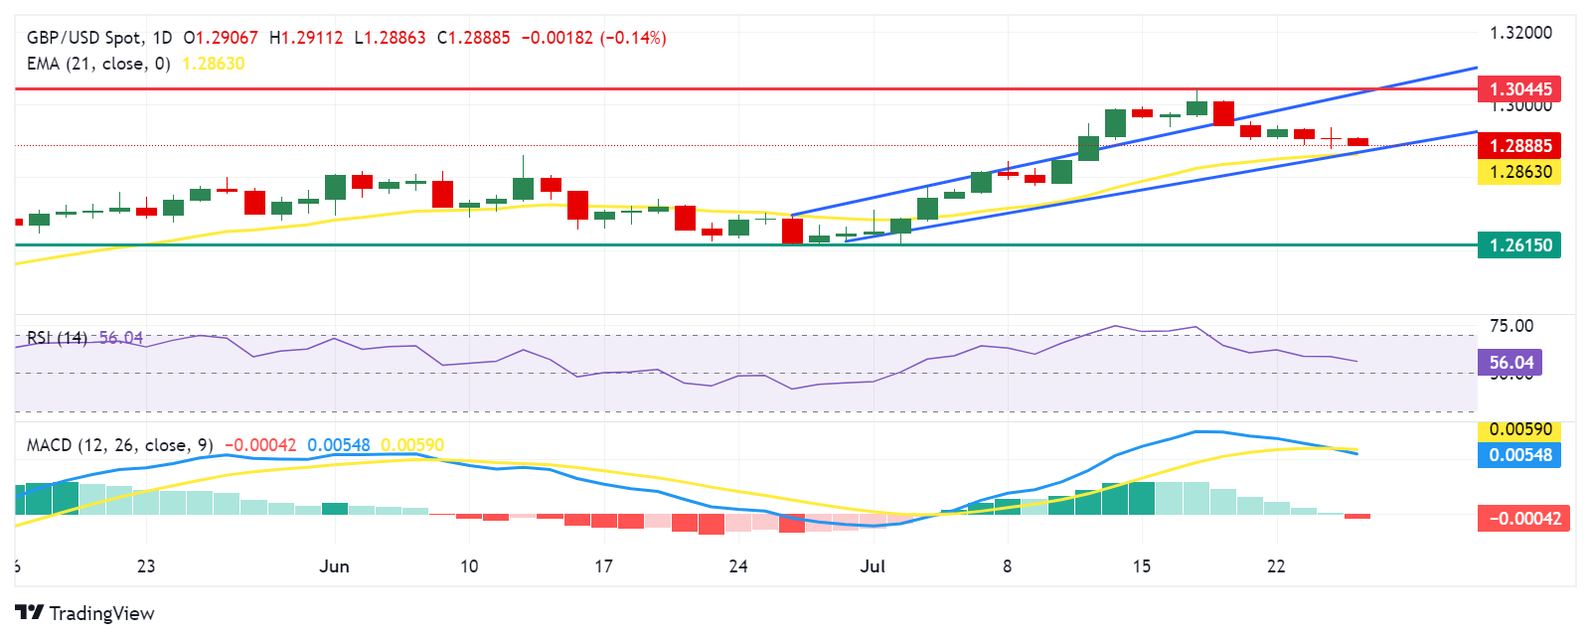
Task: Click the Jun date on time axis
Action: pyautogui.click(x=335, y=566)
